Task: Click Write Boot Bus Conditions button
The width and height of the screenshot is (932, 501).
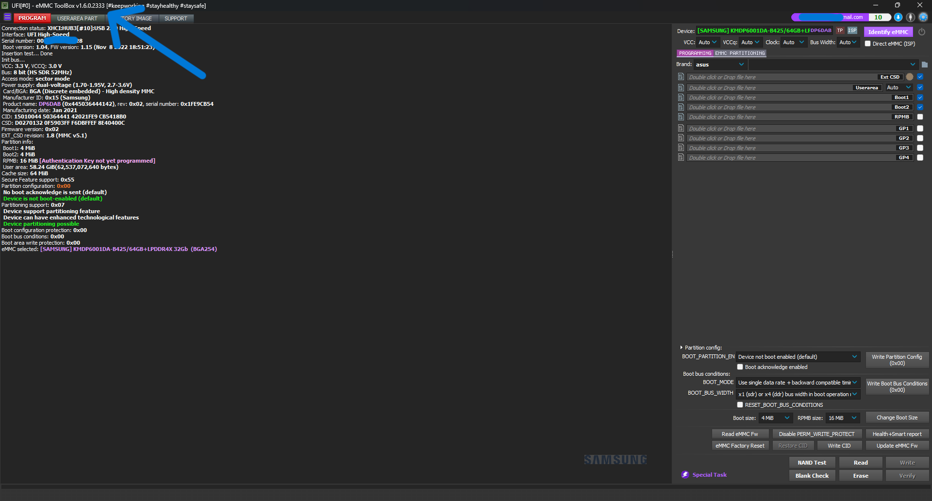Action: click(x=897, y=386)
